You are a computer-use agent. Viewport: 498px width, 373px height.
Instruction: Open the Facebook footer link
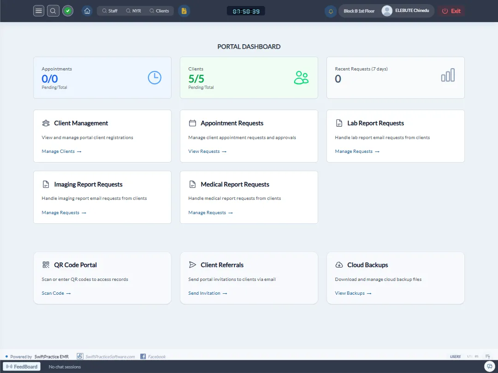click(x=157, y=356)
